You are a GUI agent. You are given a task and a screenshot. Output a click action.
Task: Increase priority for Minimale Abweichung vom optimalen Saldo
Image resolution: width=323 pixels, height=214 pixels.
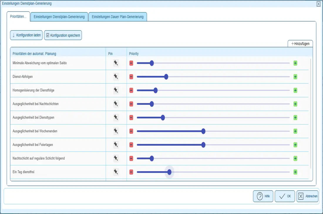[x=295, y=63]
